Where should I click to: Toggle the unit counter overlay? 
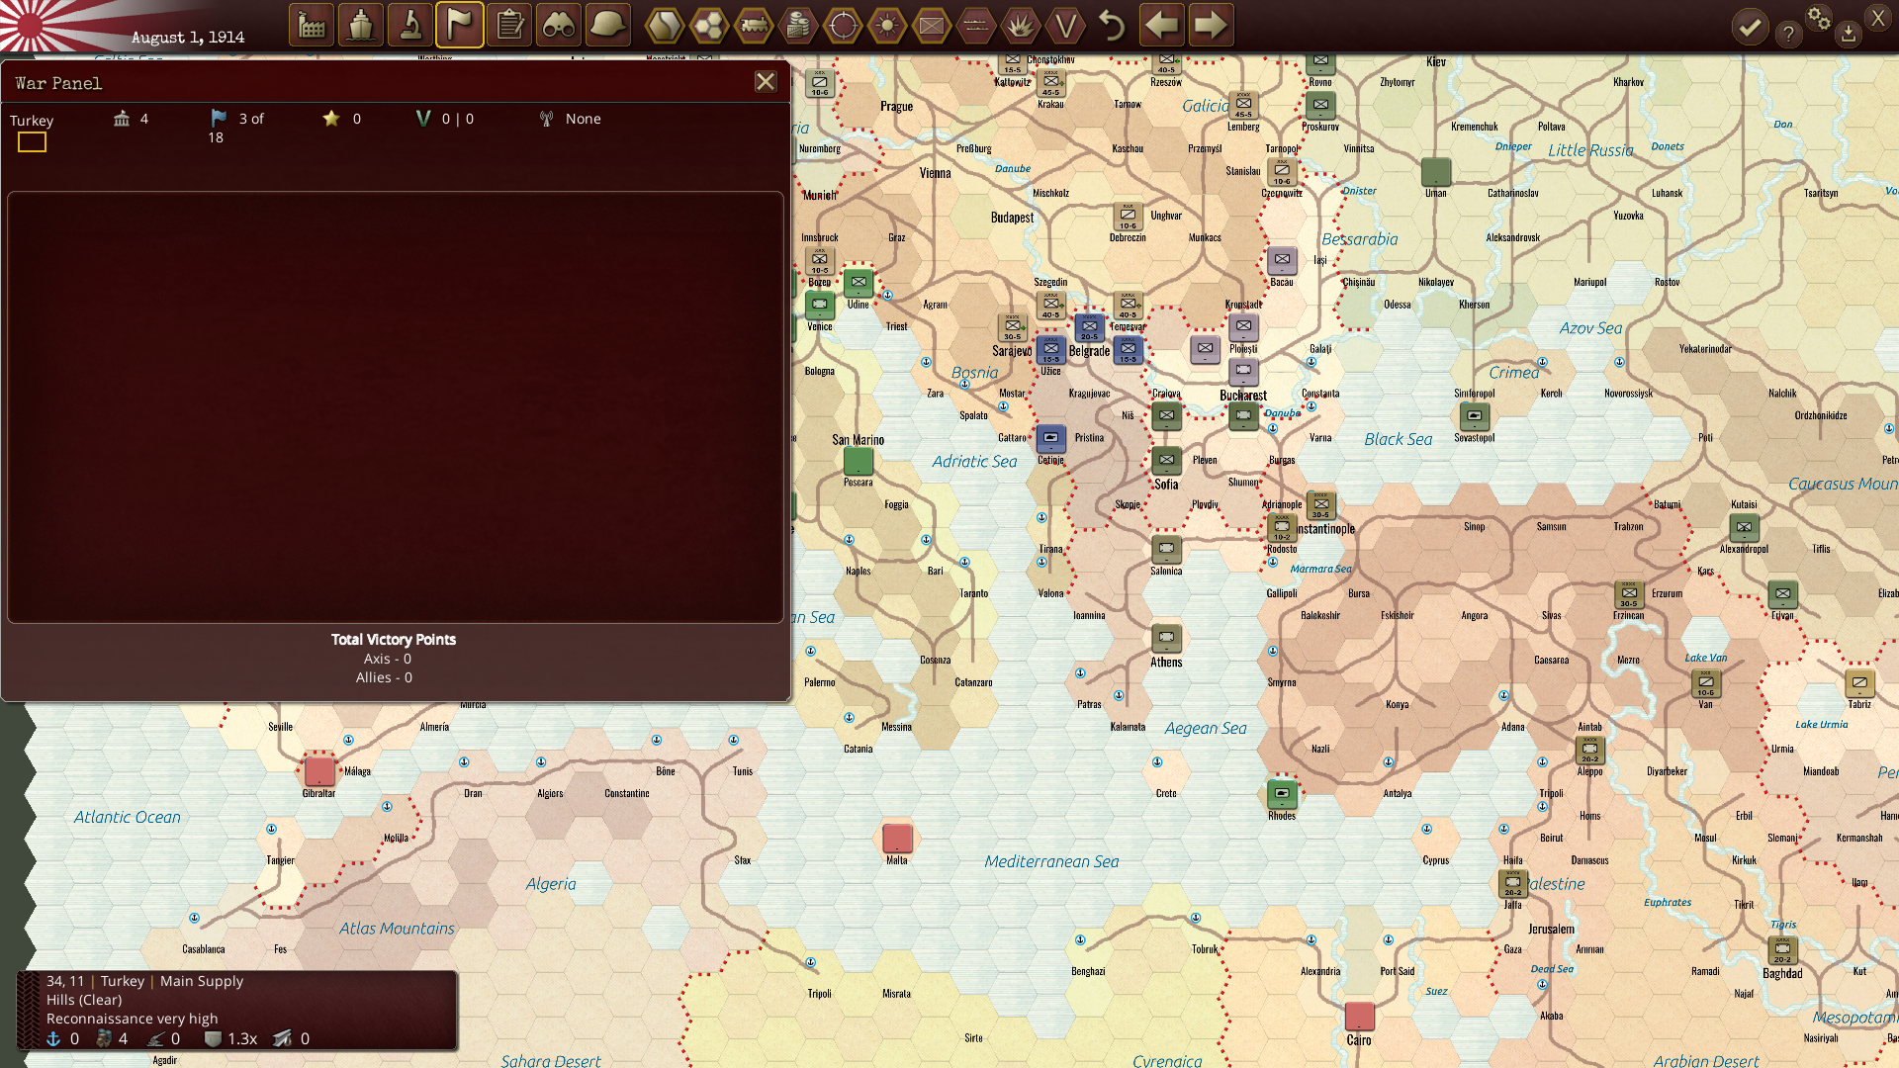(932, 26)
